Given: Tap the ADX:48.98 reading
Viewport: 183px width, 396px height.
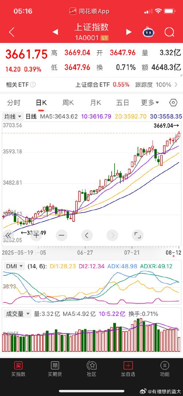Looking at the screenshot, I should (123, 266).
